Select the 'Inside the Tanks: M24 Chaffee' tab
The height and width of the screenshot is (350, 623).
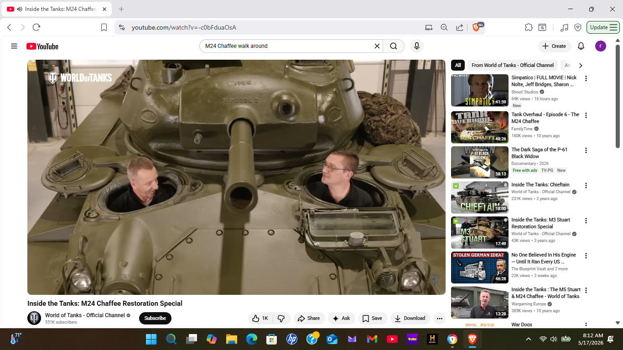point(56,9)
